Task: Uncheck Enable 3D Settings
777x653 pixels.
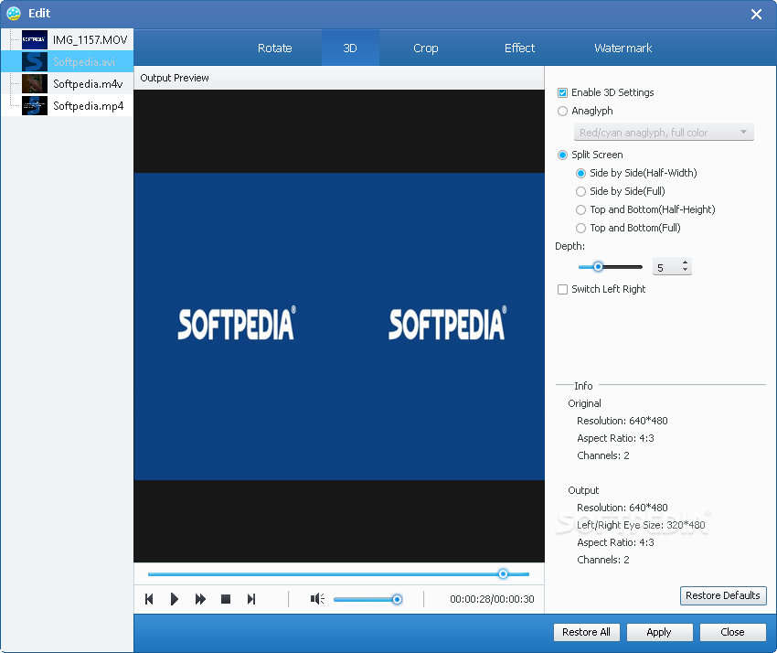Action: tap(562, 92)
